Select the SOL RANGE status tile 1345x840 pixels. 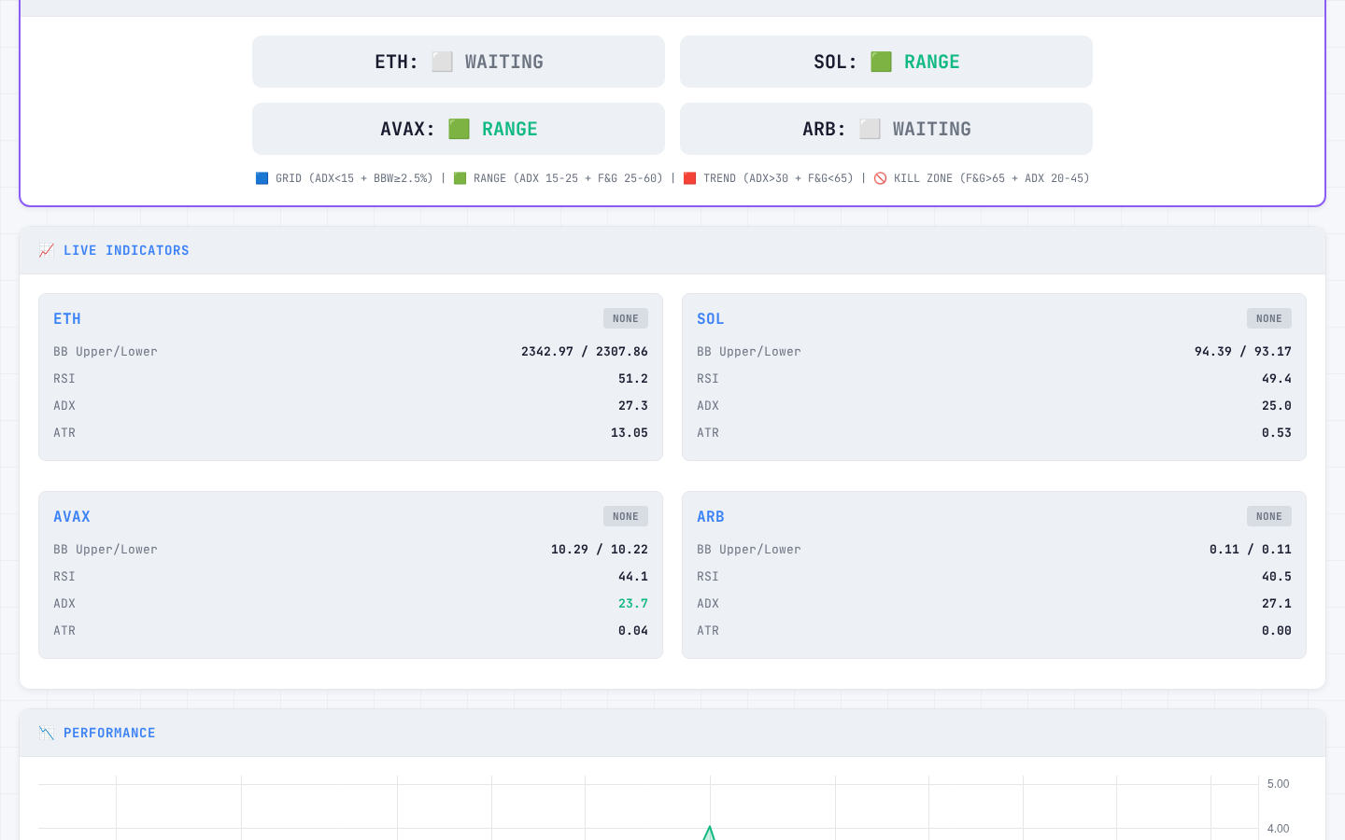point(885,62)
